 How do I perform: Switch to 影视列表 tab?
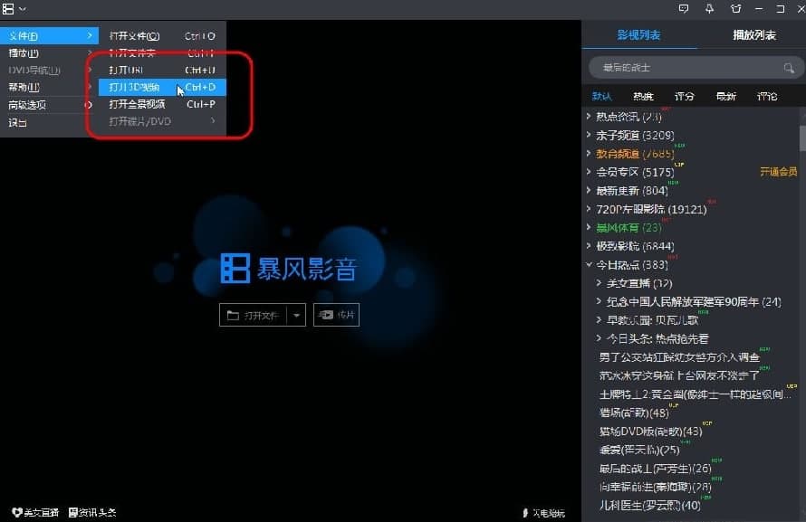click(x=638, y=35)
